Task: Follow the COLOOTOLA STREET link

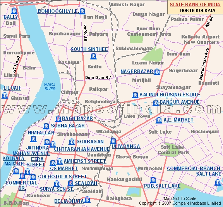Action: point(62,177)
